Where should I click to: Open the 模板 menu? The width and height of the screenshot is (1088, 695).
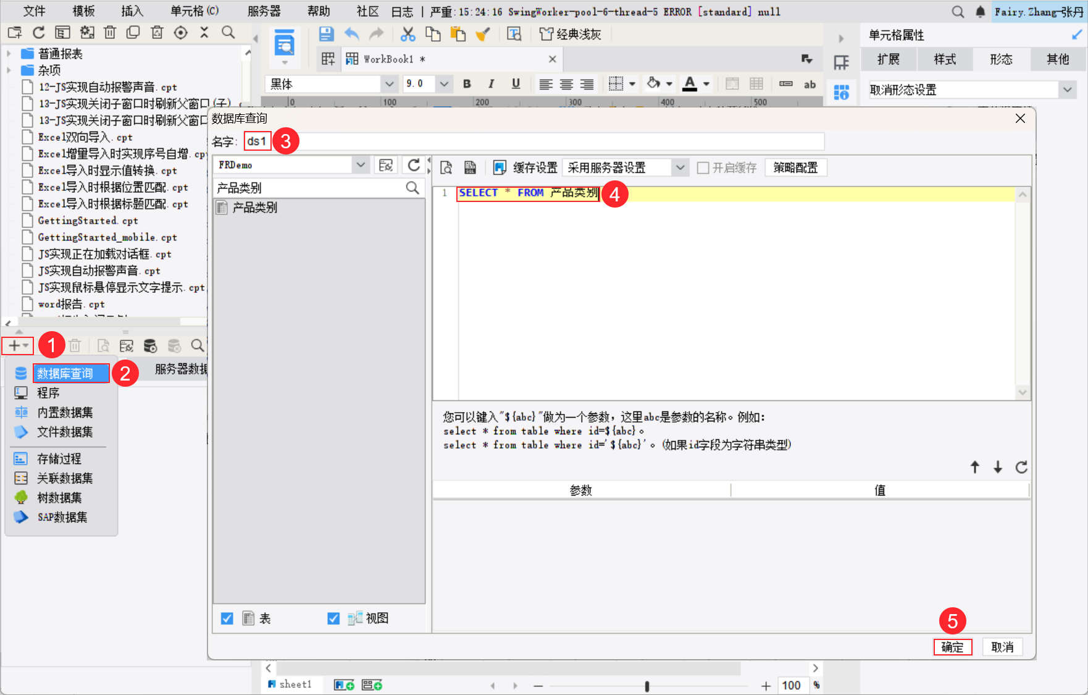tap(83, 11)
